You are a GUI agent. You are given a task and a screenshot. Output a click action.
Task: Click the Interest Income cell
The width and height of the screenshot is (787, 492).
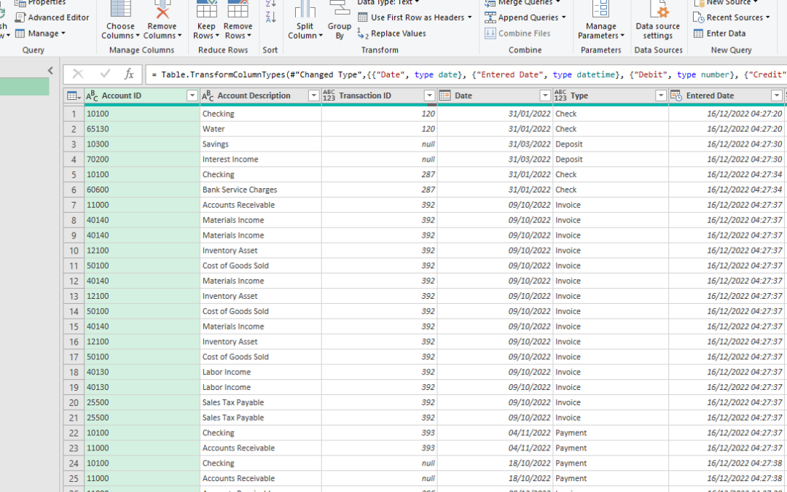tap(261, 159)
